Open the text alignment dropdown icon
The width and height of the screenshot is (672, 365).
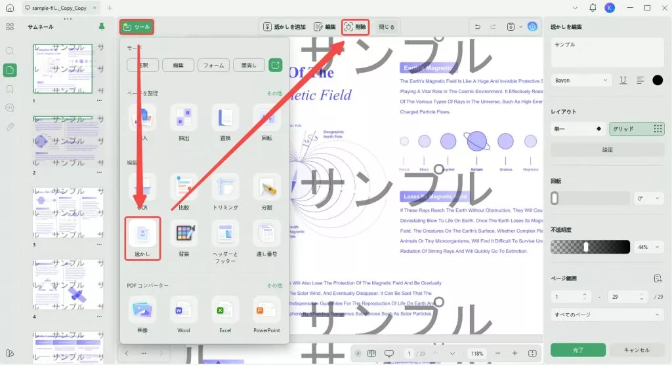point(640,80)
